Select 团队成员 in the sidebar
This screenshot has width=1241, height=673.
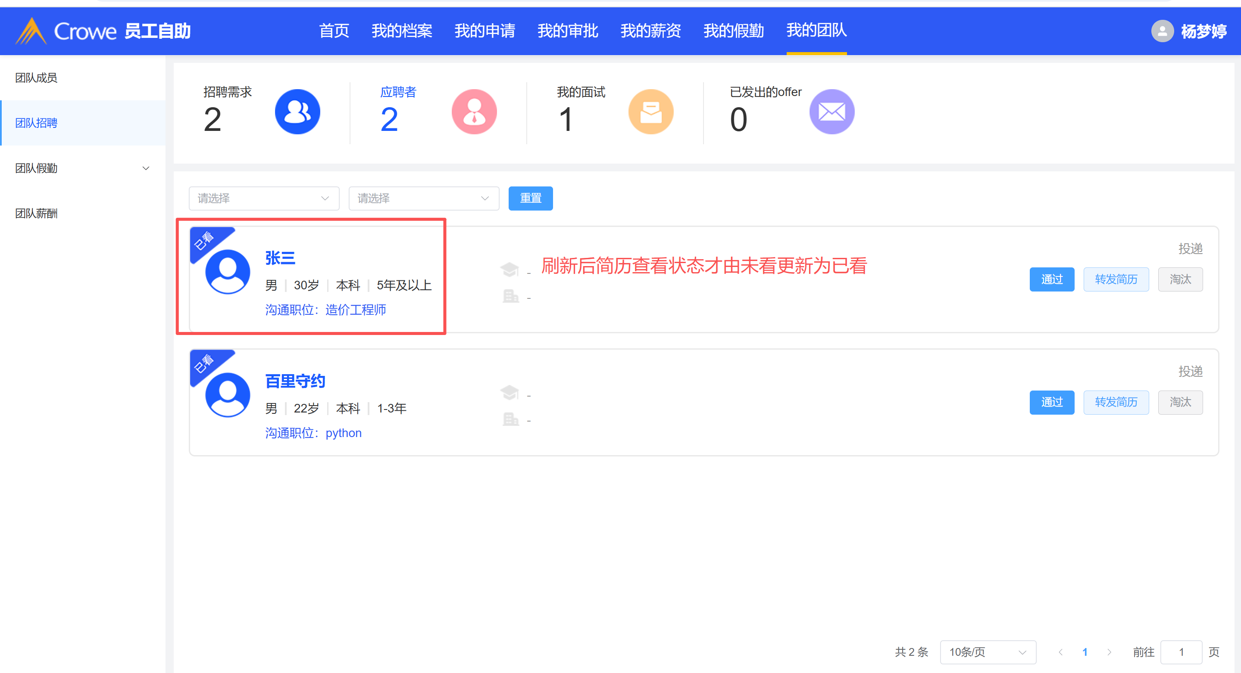click(36, 78)
